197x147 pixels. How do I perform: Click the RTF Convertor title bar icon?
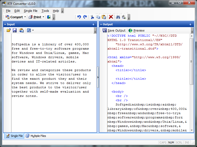pos(4,4)
